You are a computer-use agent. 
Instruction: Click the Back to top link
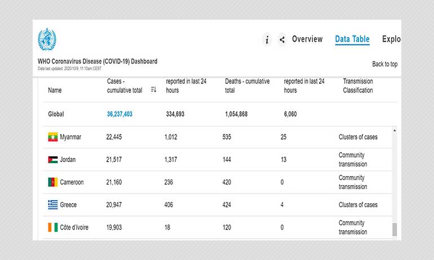385,64
